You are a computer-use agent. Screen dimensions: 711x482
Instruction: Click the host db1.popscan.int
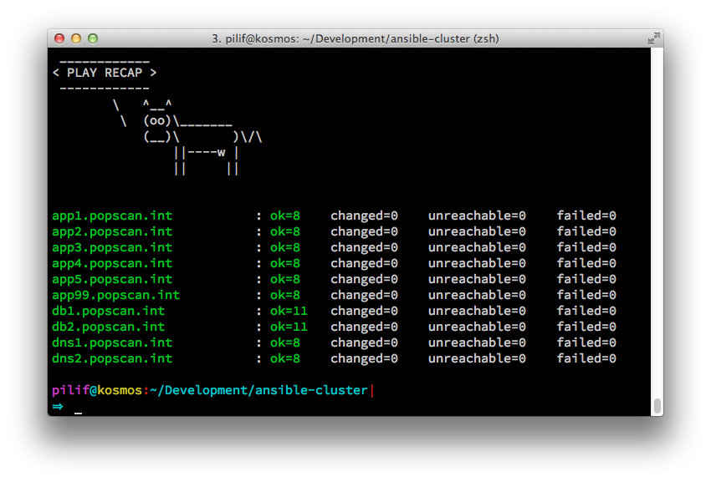pyautogui.click(x=109, y=311)
